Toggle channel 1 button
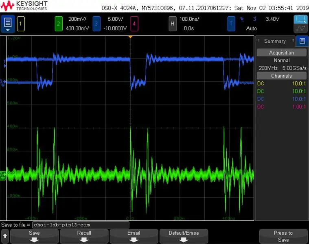Viewport: 309px width, 244px height. [x=21, y=24]
